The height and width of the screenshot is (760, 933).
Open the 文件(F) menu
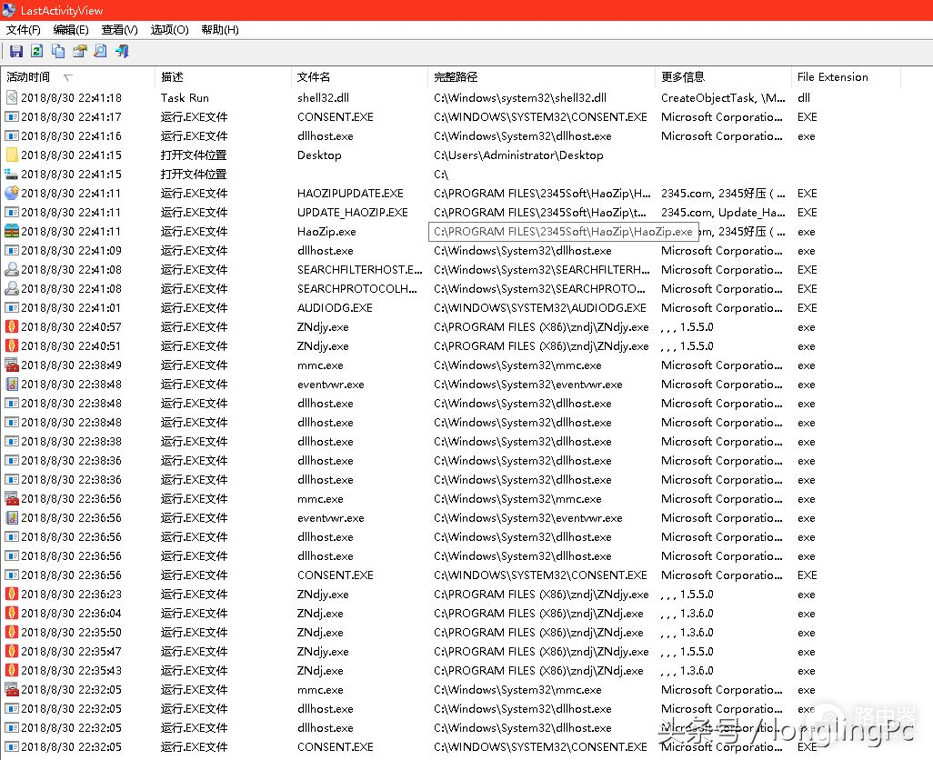pyautogui.click(x=23, y=30)
